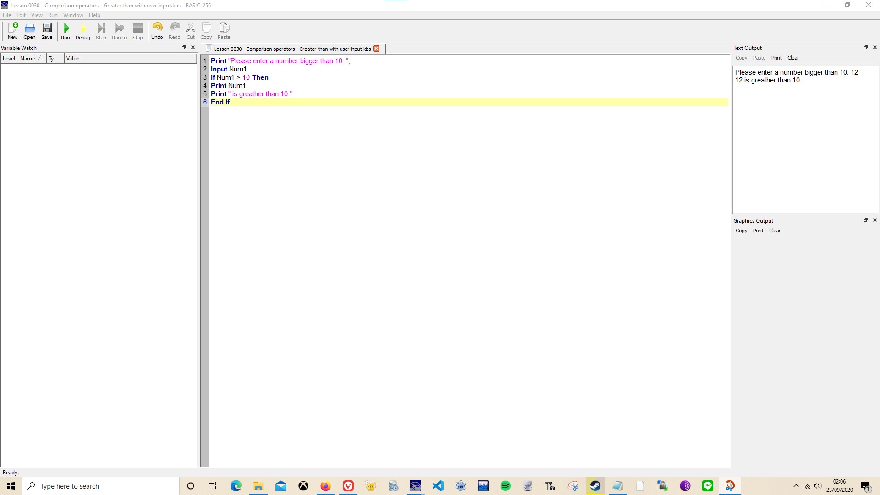Undock the Text Output panel
This screenshot has height=495, width=880.
(865, 47)
